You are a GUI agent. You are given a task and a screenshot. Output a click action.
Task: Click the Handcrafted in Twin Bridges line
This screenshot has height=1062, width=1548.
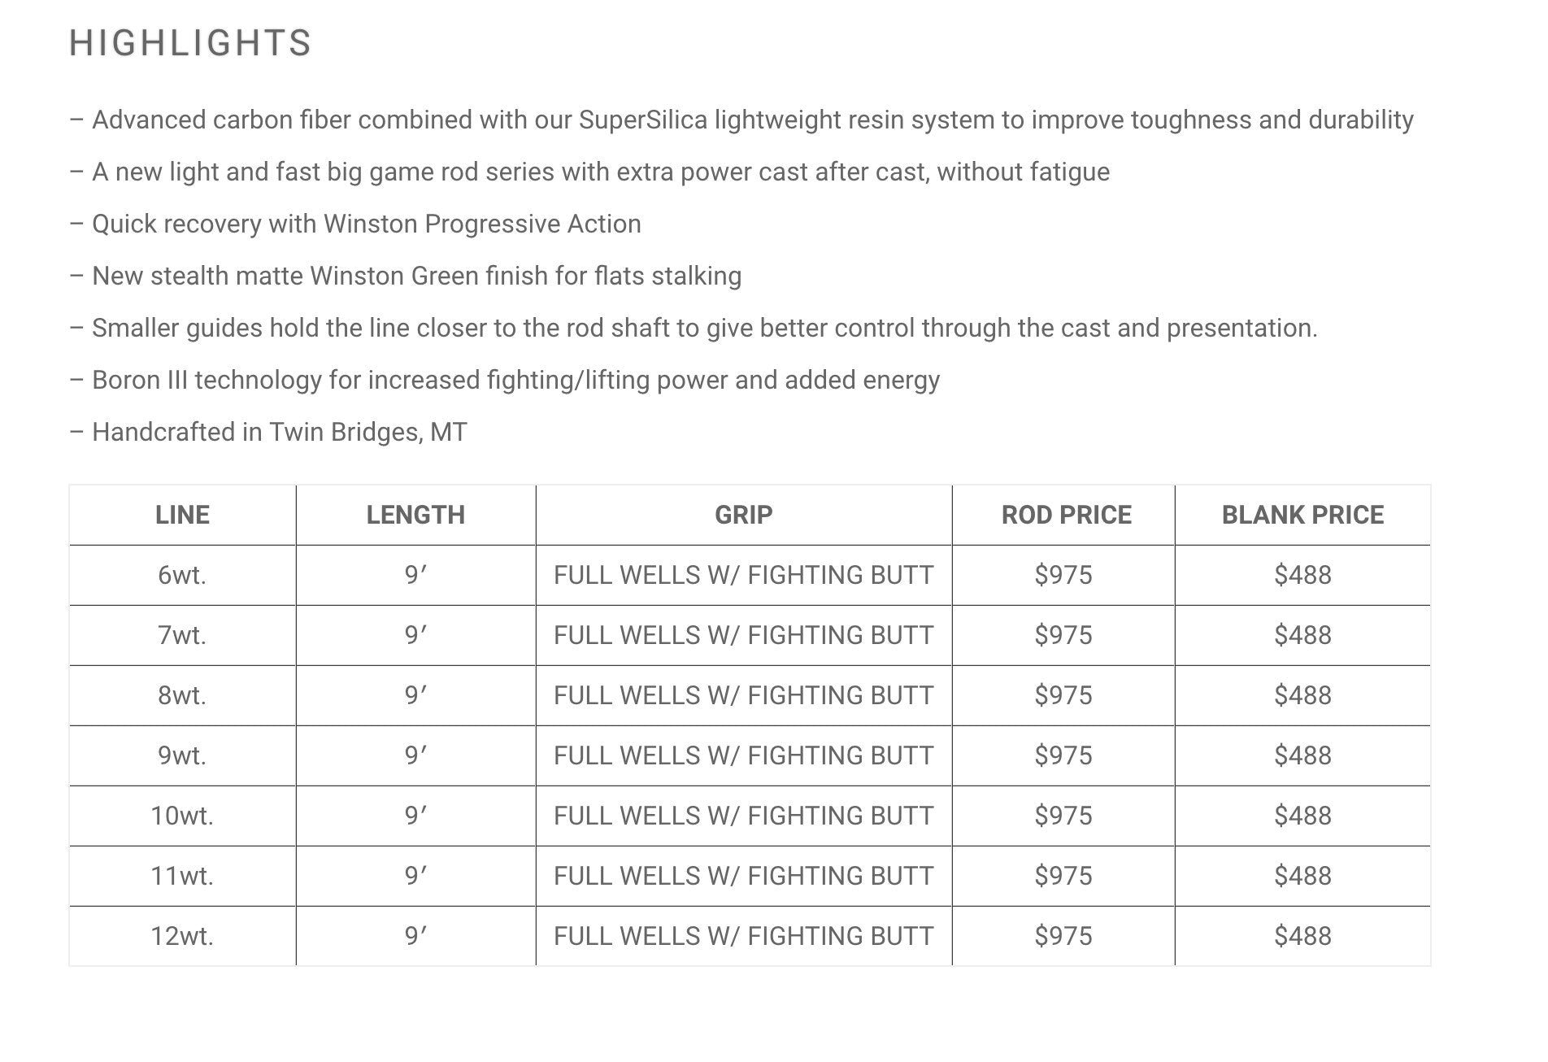click(x=268, y=433)
